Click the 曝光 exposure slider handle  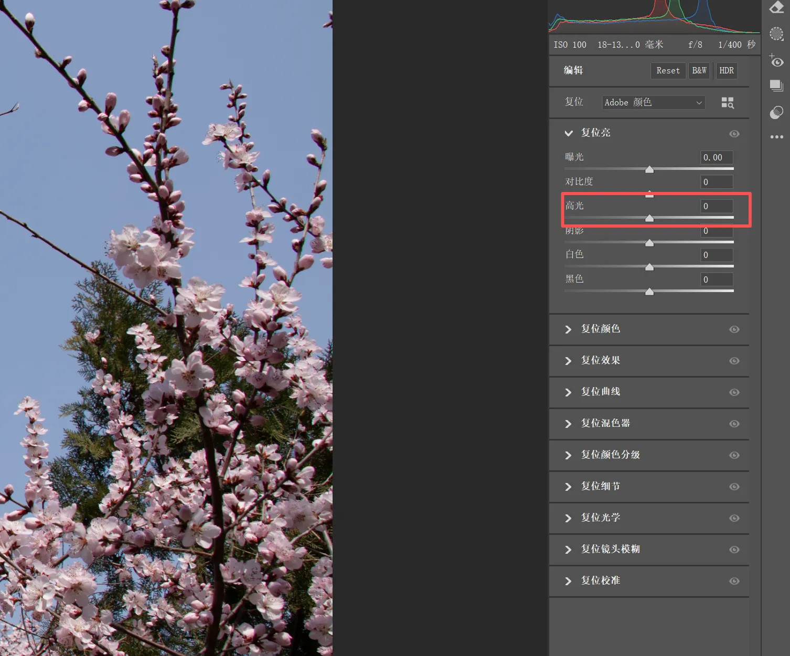(x=649, y=169)
